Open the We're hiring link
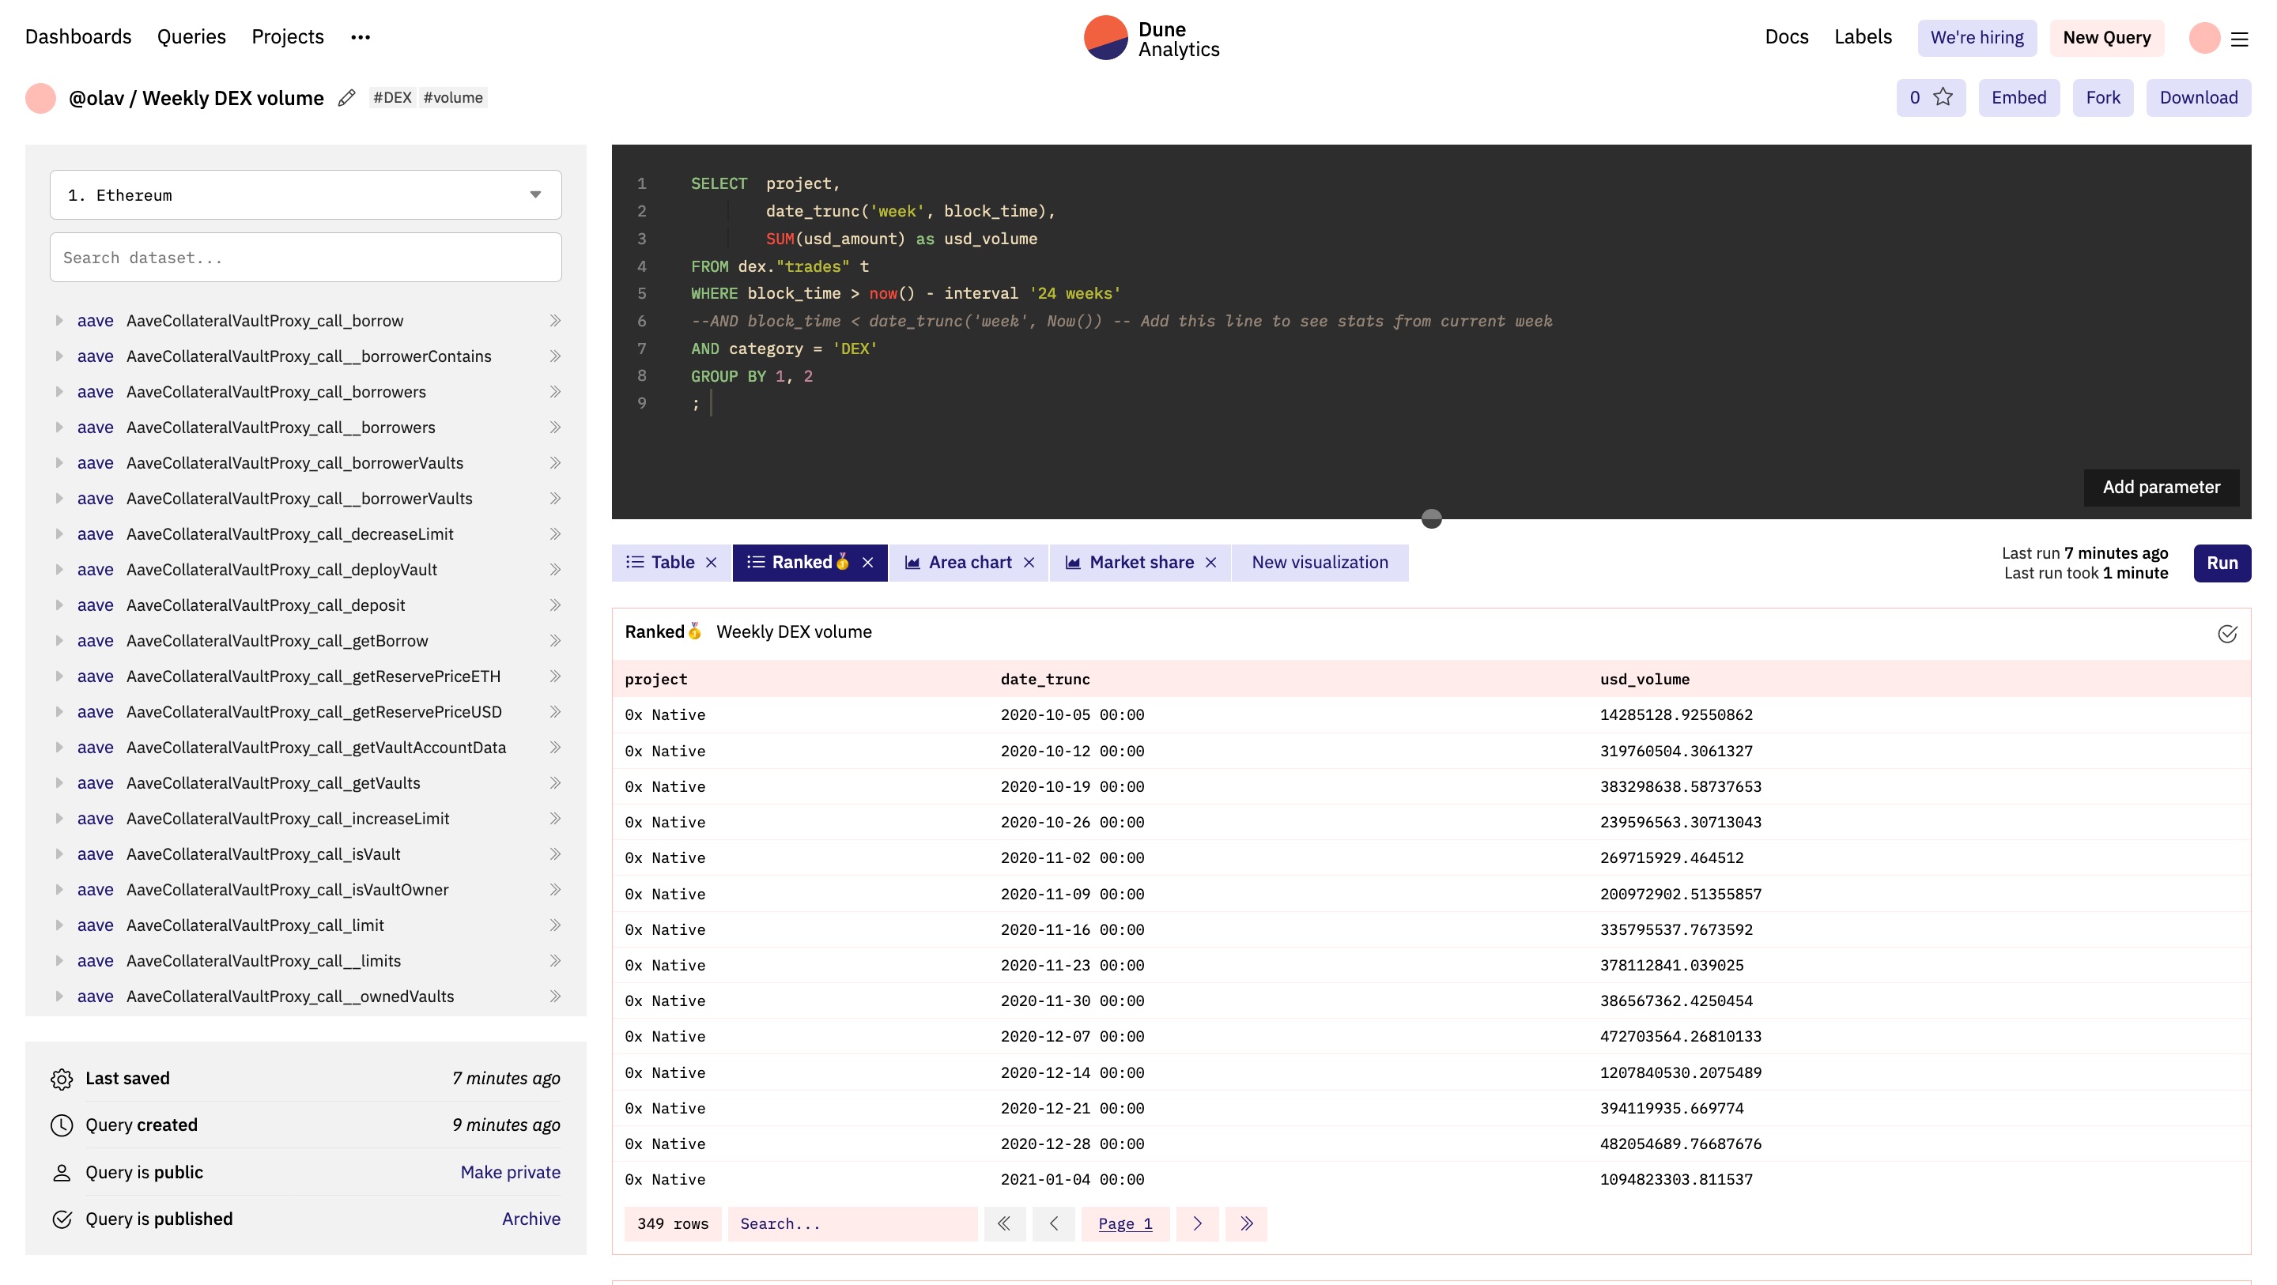 [1977, 38]
